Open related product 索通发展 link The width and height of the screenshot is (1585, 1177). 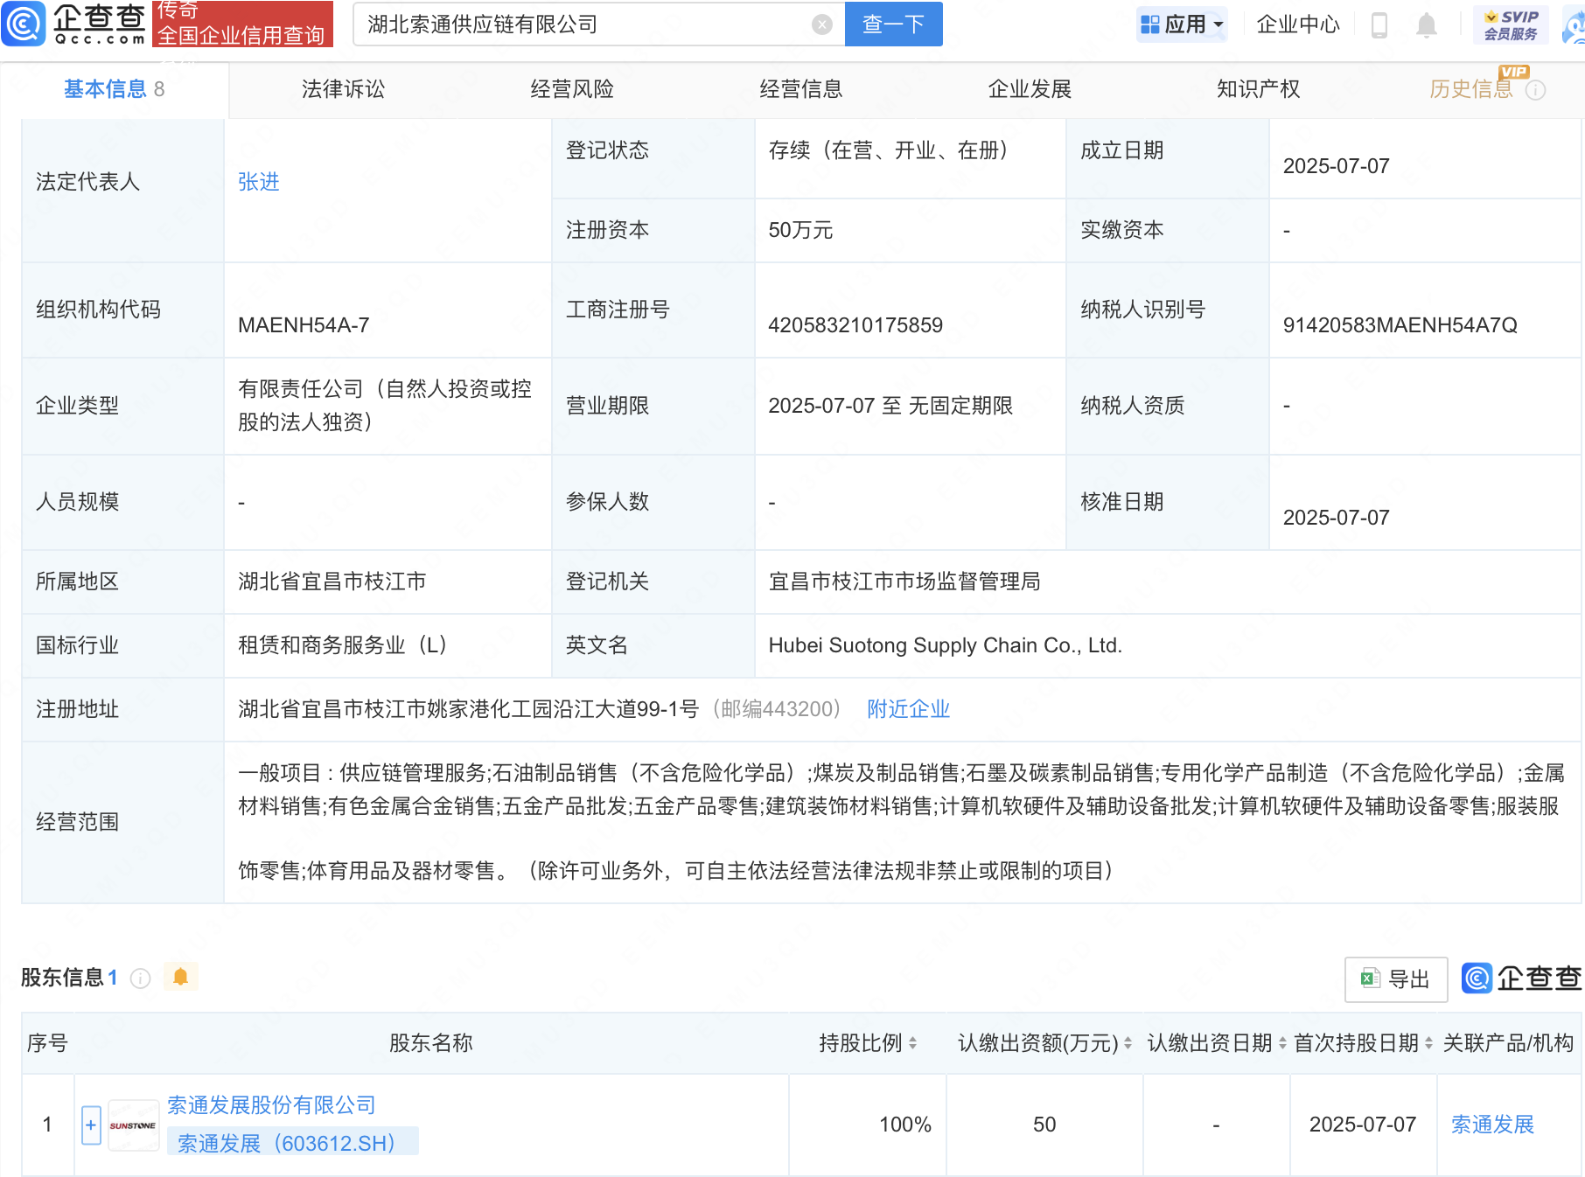pos(1492,1125)
